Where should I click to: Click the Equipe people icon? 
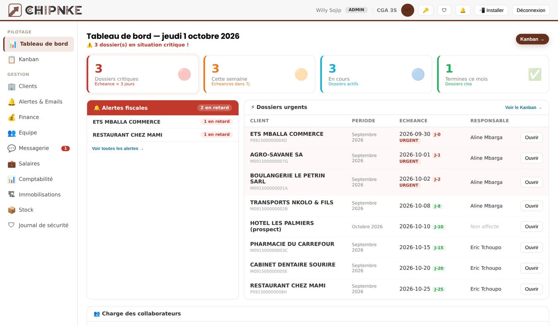(x=12, y=133)
